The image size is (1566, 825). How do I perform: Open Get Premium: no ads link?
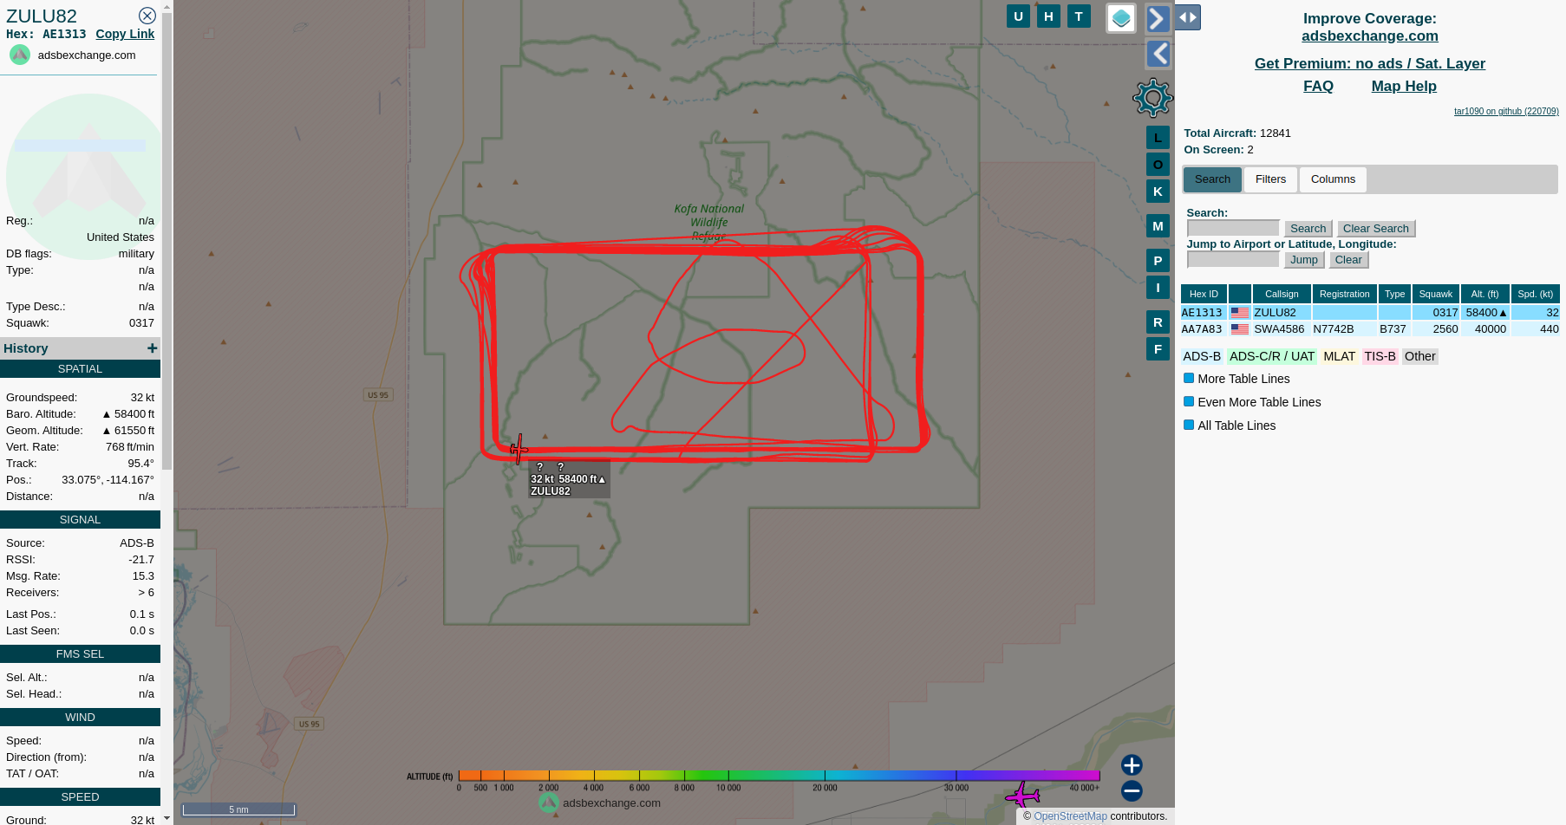coord(1369,63)
